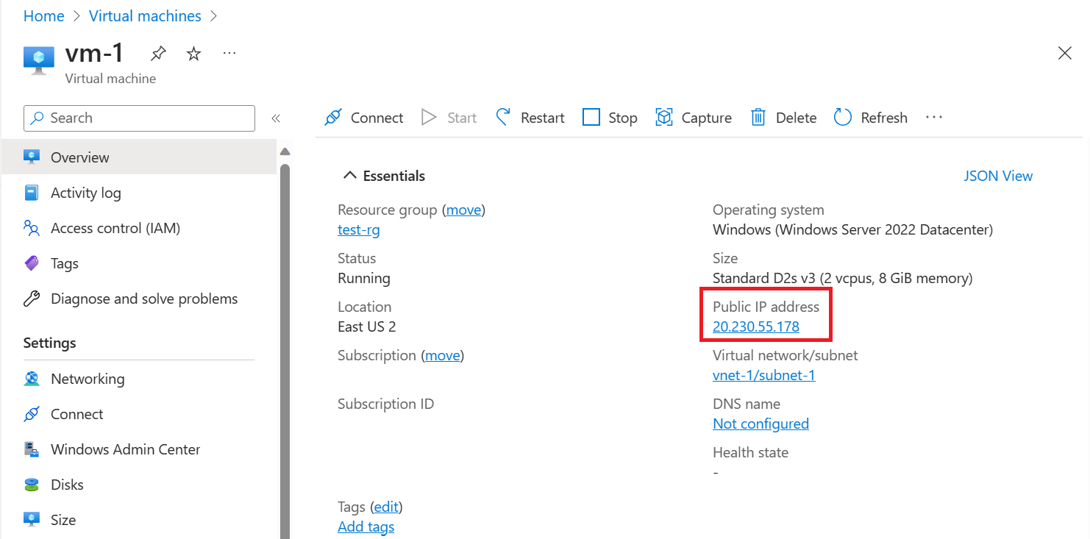Open public IP address 20.230.55.178
1090x539 pixels.
coord(756,326)
